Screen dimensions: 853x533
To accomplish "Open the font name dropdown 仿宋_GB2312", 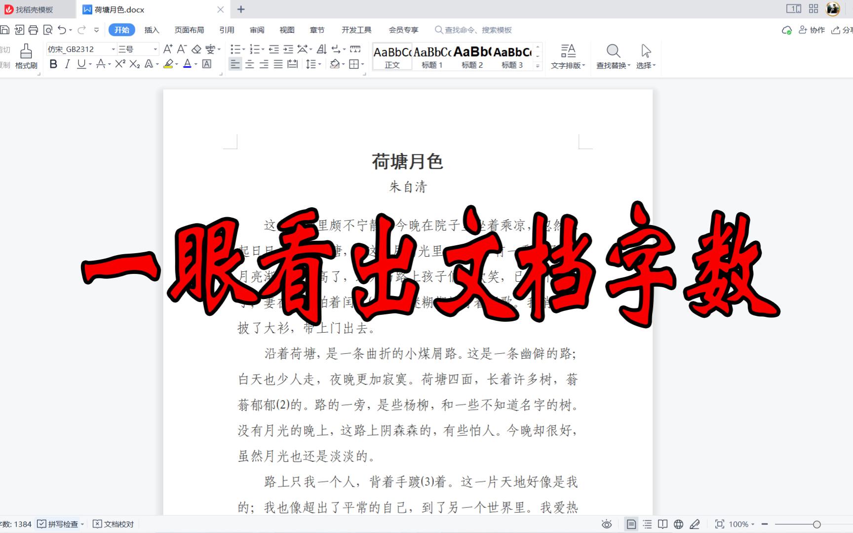I will tap(113, 49).
